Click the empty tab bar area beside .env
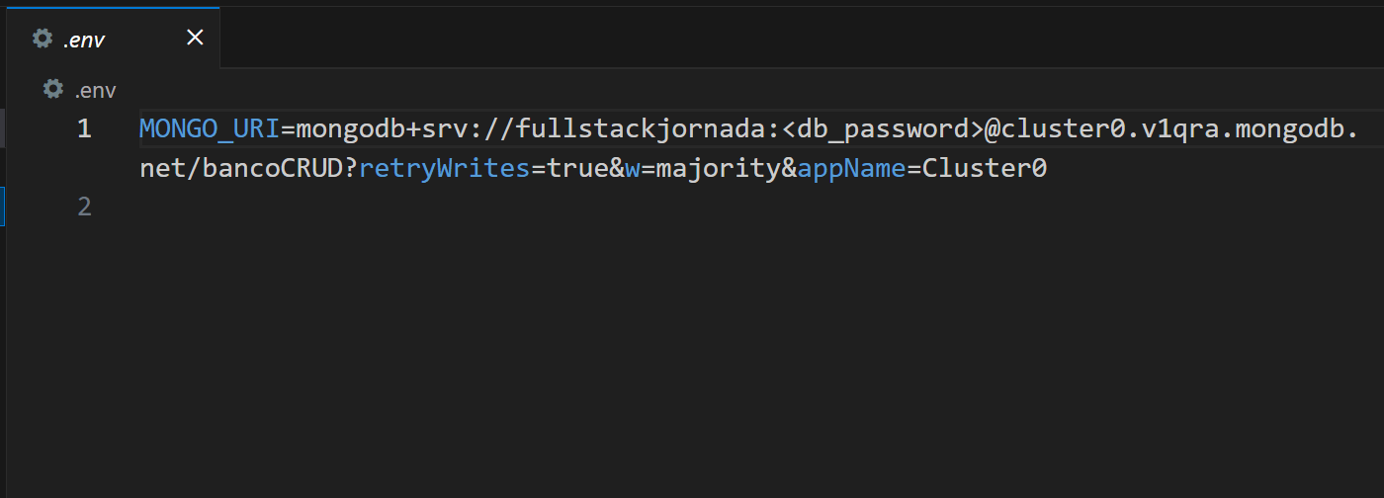This screenshot has width=1384, height=498. click(801, 38)
